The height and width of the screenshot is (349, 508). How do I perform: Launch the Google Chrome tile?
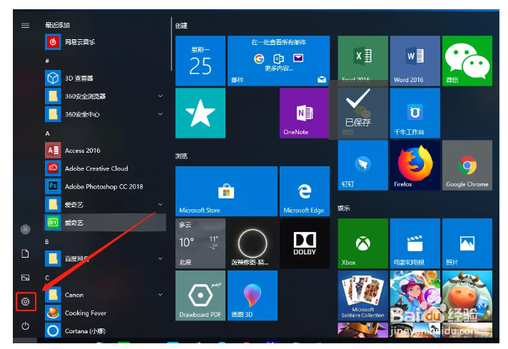coord(467,166)
